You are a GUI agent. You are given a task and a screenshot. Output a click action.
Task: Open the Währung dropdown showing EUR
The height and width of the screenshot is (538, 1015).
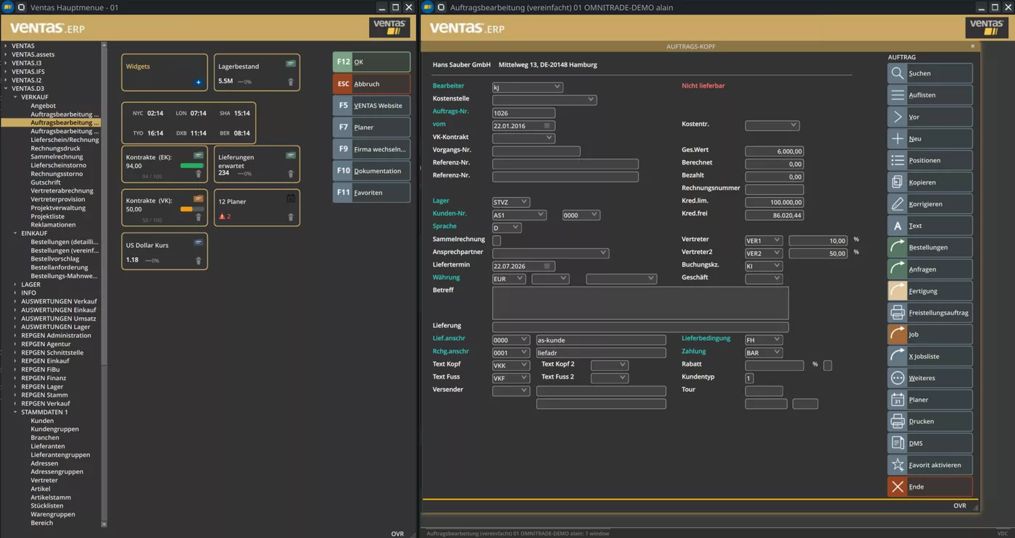[508, 279]
